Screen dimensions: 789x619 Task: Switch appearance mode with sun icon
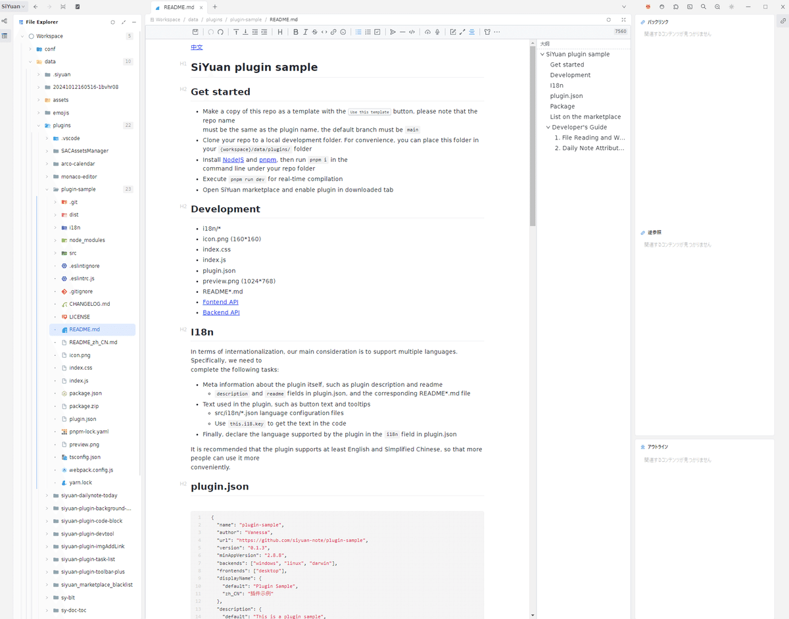pyautogui.click(x=731, y=7)
